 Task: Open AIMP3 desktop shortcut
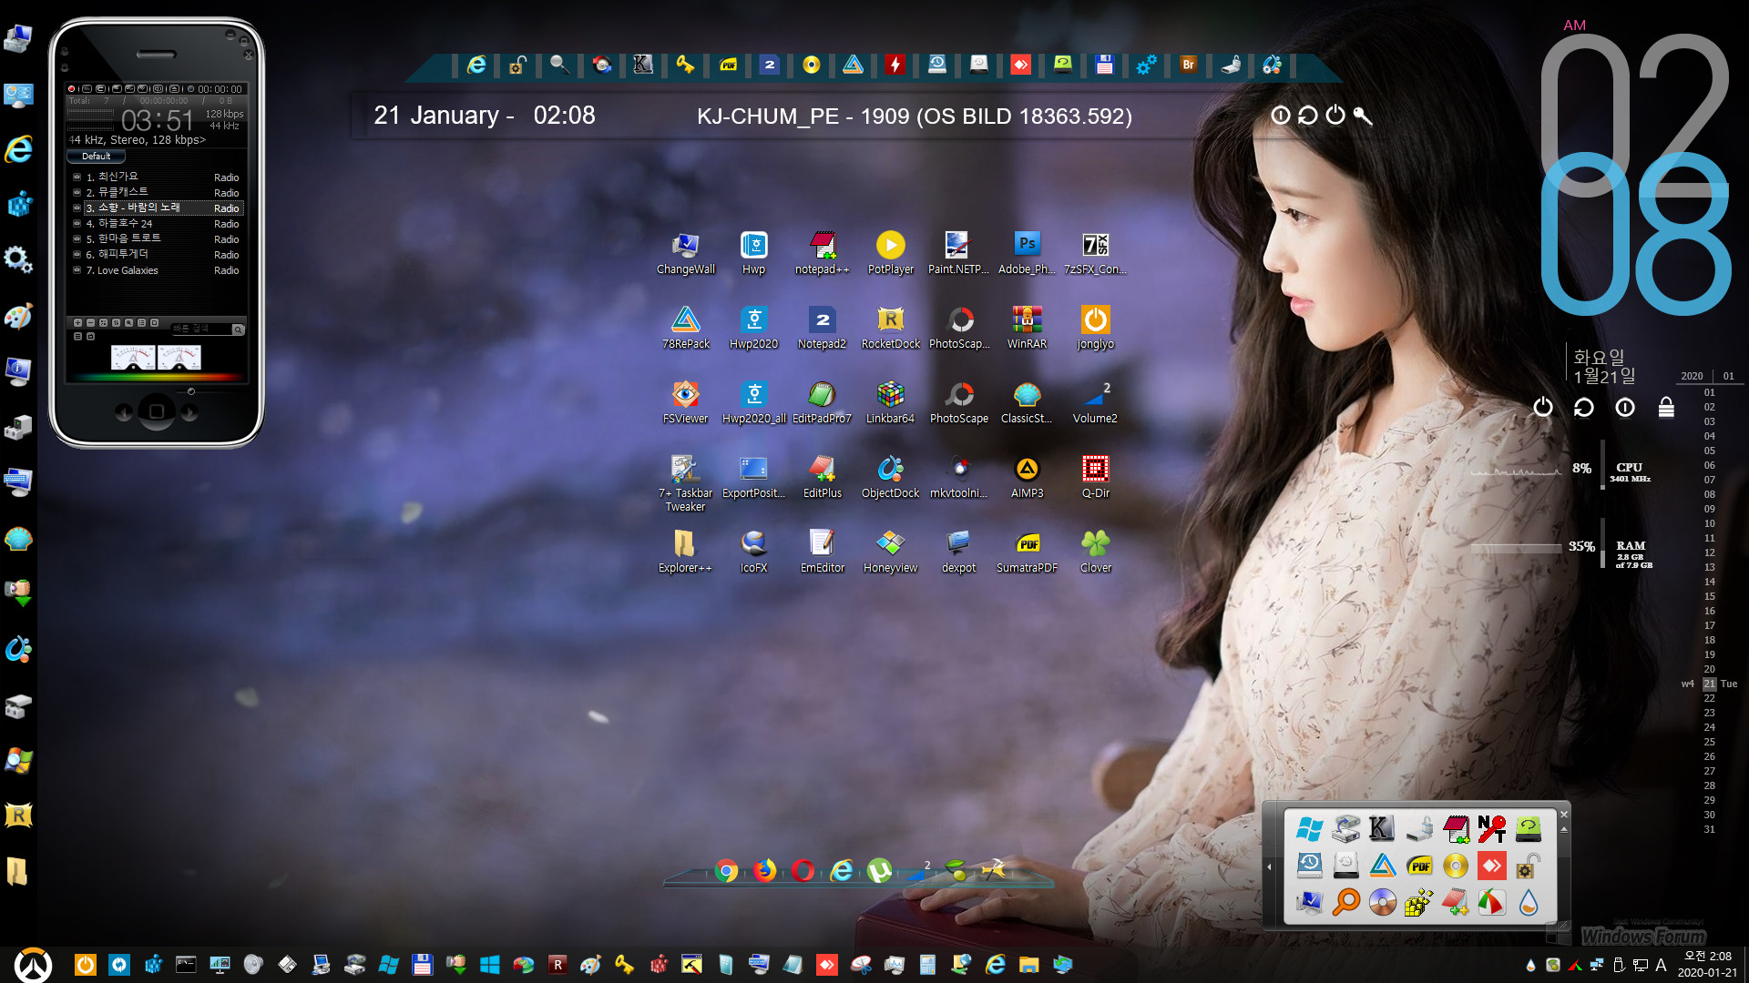tap(1027, 477)
